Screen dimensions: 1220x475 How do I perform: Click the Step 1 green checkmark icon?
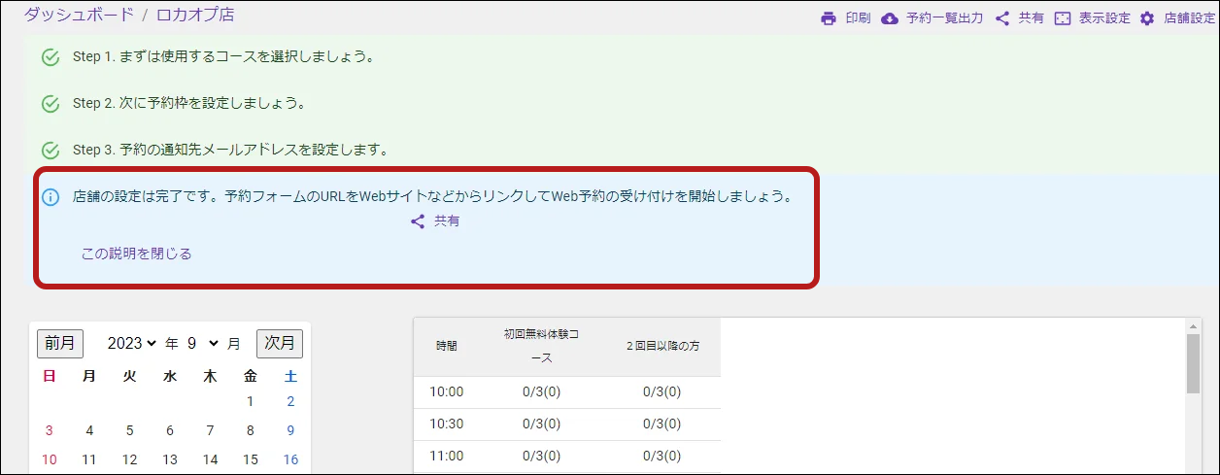51,57
